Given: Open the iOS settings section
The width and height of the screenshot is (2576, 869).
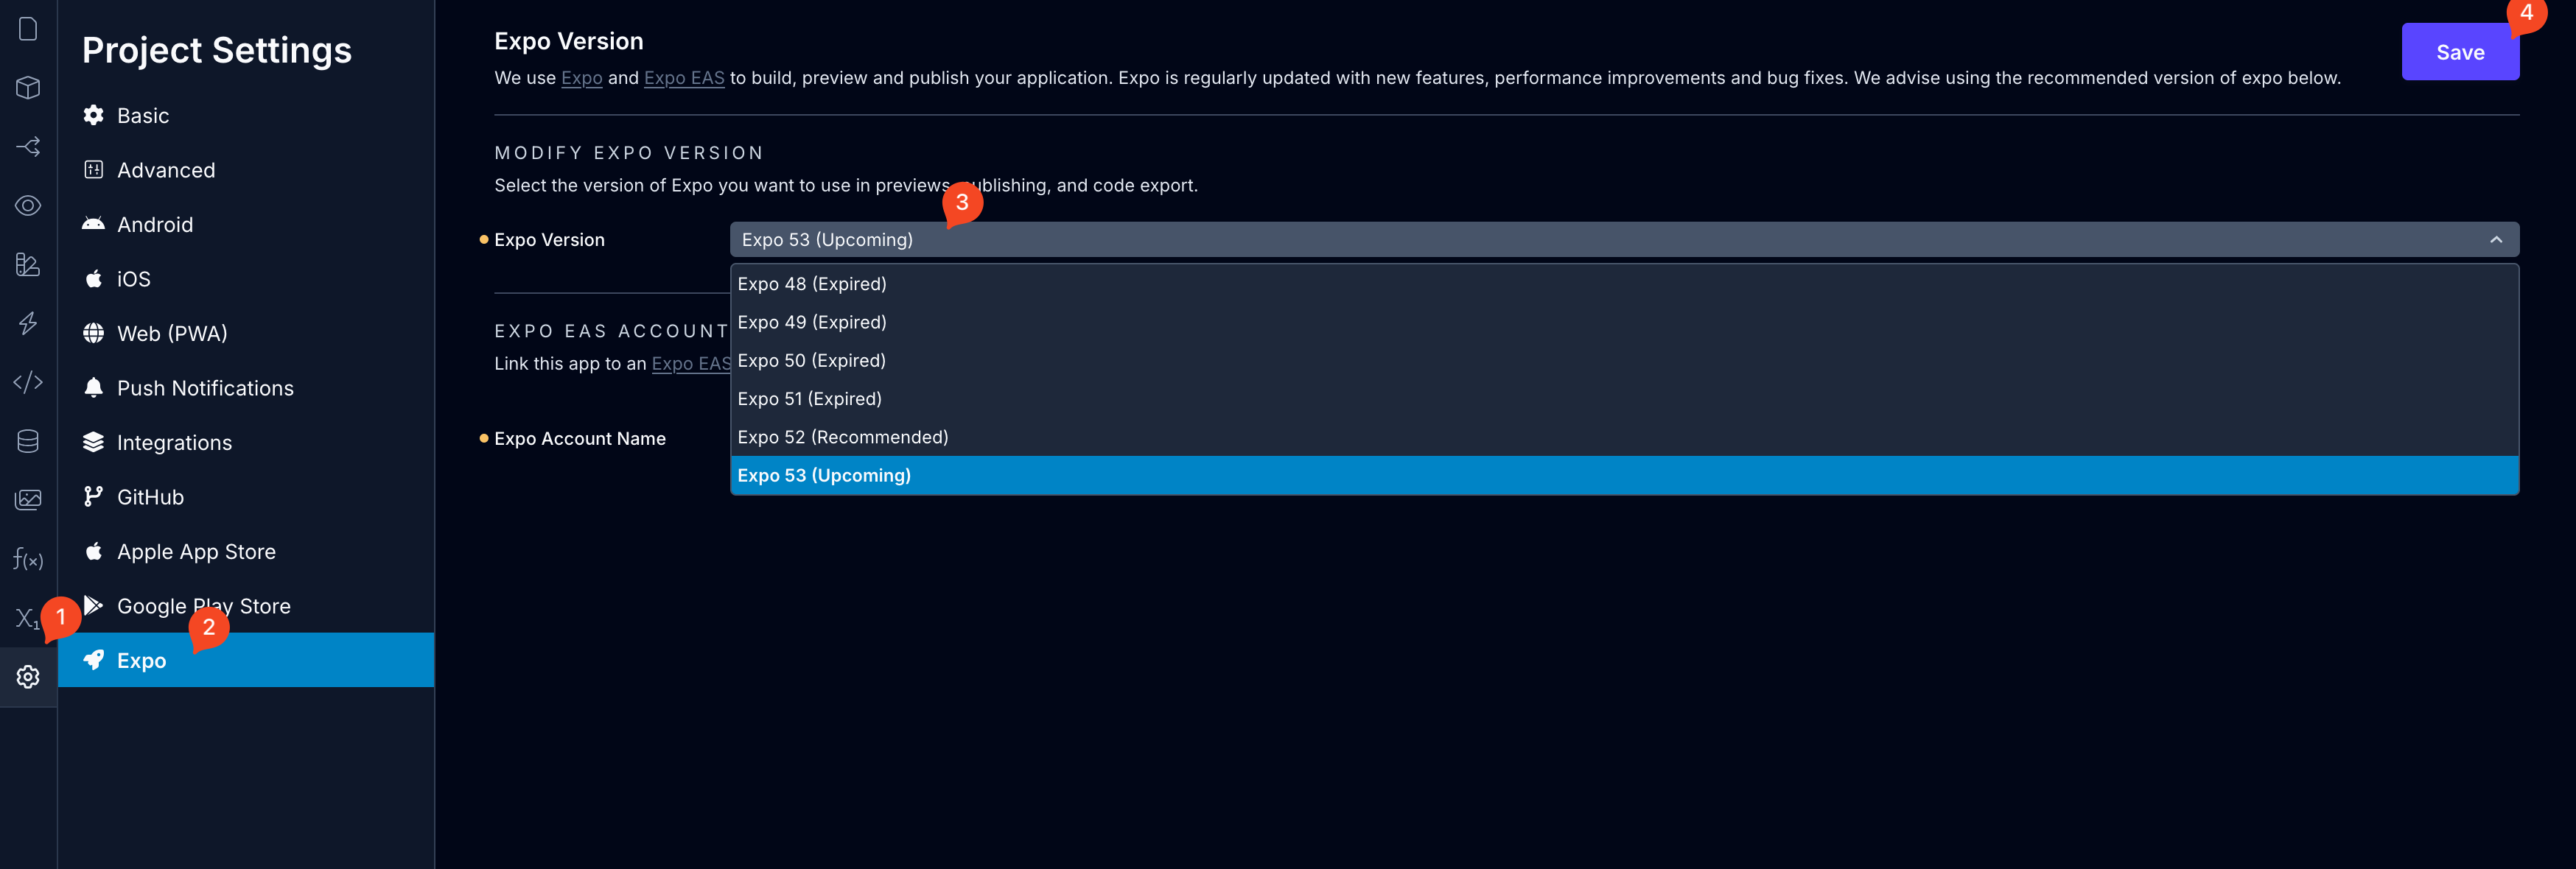Looking at the screenshot, I should 246,279.
